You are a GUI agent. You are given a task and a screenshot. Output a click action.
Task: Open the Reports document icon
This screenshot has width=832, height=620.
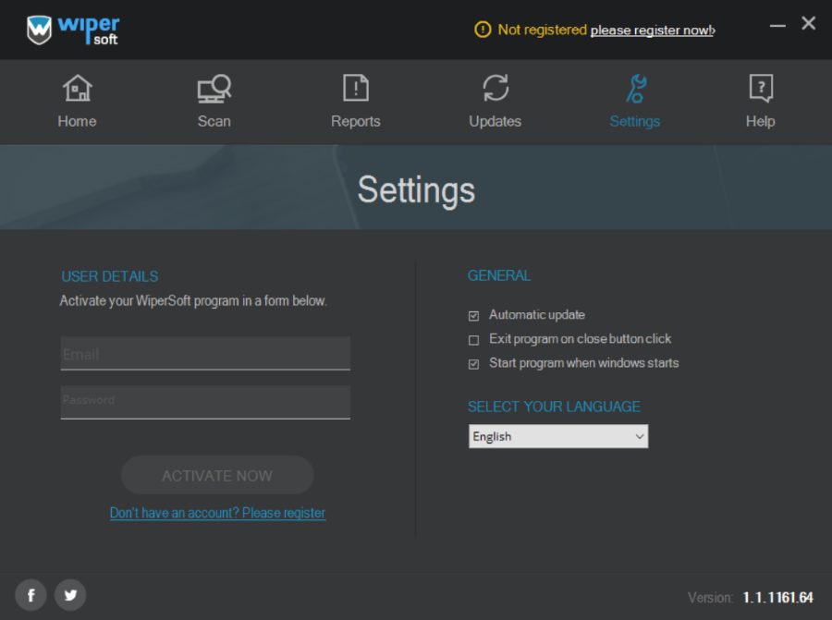[x=356, y=89]
